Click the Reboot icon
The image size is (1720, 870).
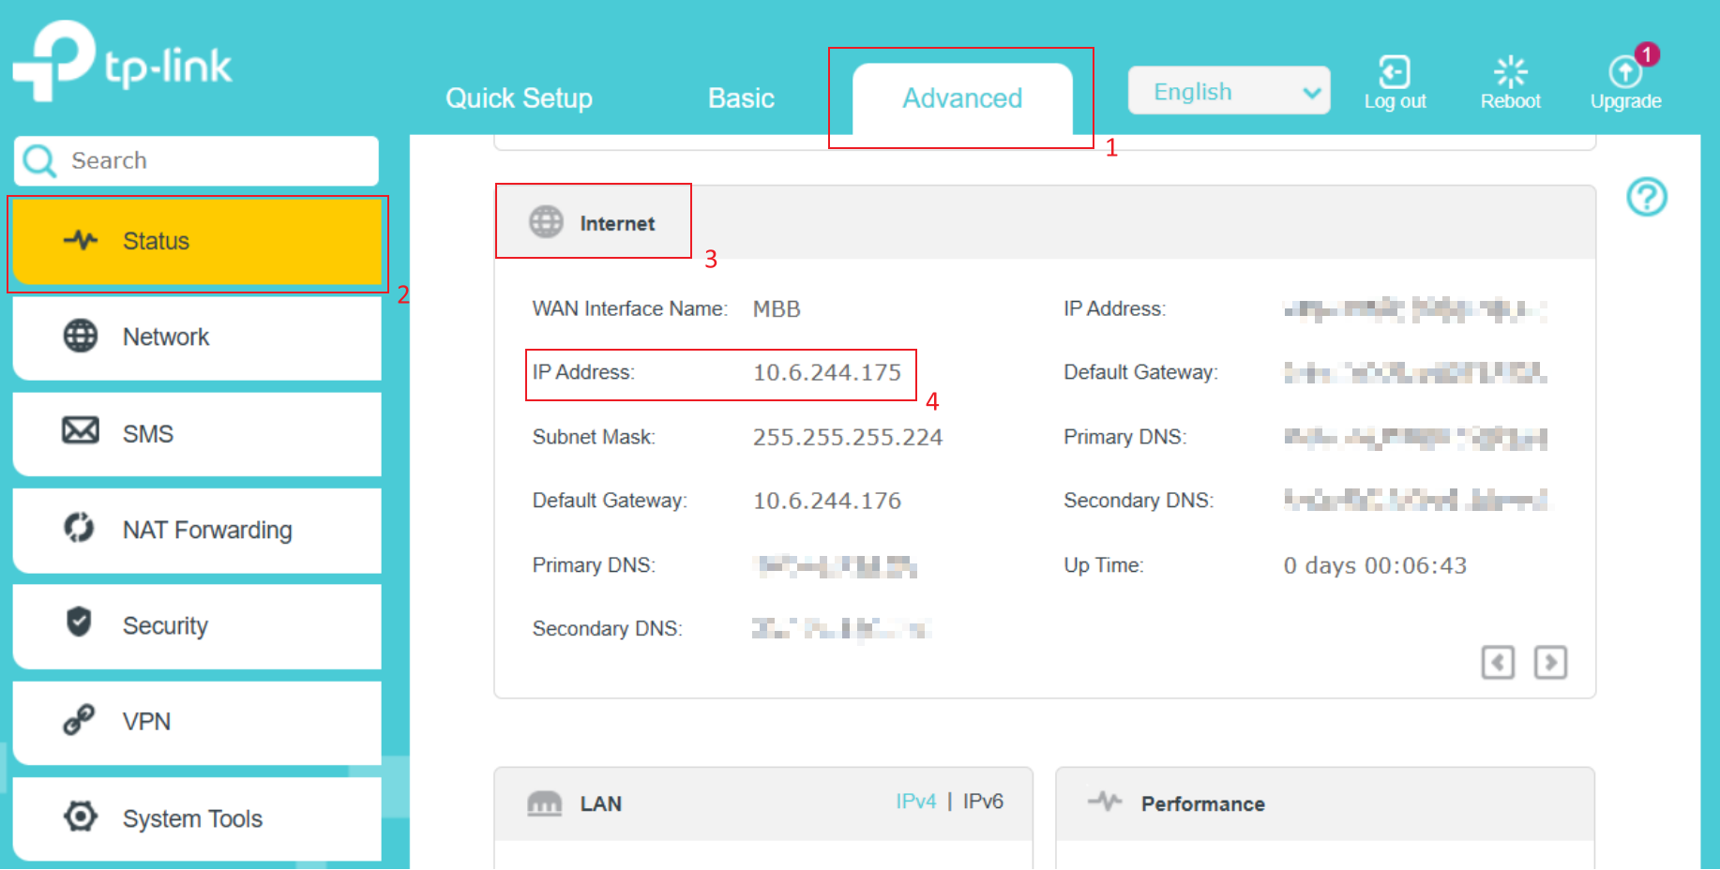tap(1510, 73)
